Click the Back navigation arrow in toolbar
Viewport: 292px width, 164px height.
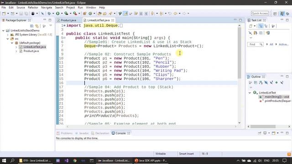[x=175, y=13]
